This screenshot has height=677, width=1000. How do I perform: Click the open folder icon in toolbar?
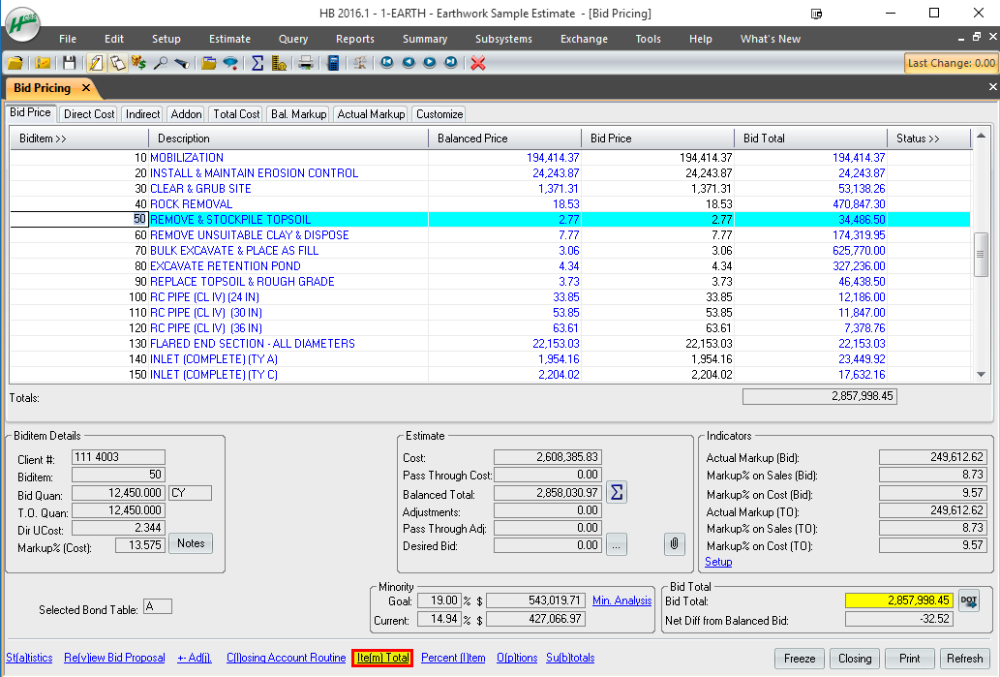[15, 63]
